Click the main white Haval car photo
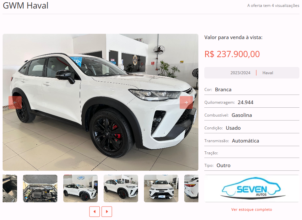The height and width of the screenshot is (220, 302). [100, 102]
